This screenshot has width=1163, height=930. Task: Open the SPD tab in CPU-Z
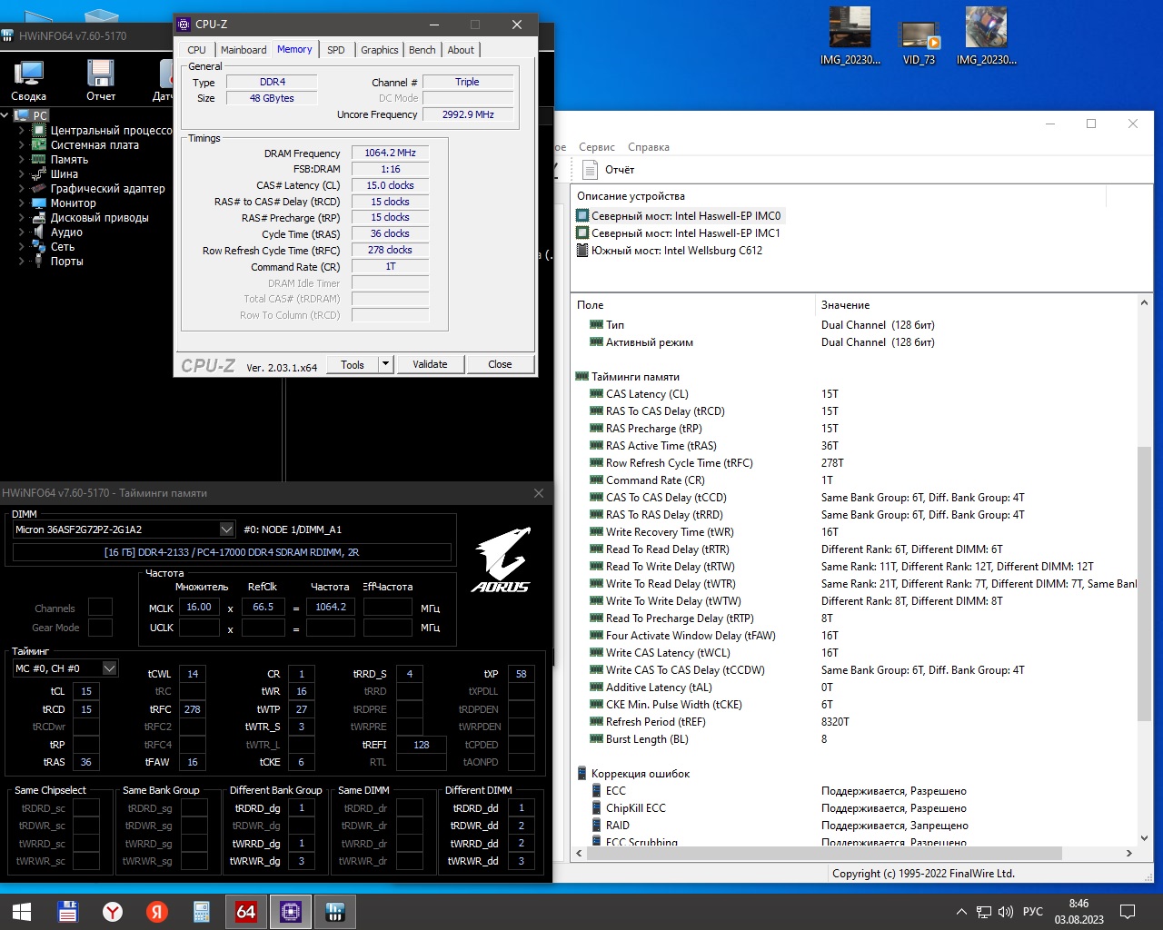(x=336, y=50)
